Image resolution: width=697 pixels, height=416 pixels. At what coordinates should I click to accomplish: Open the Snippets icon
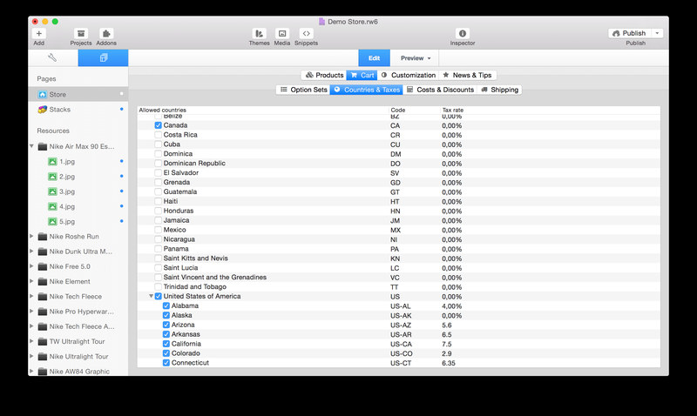pyautogui.click(x=306, y=33)
